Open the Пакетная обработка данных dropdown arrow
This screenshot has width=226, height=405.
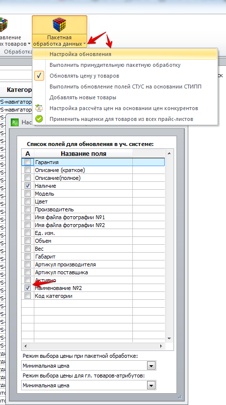85,44
